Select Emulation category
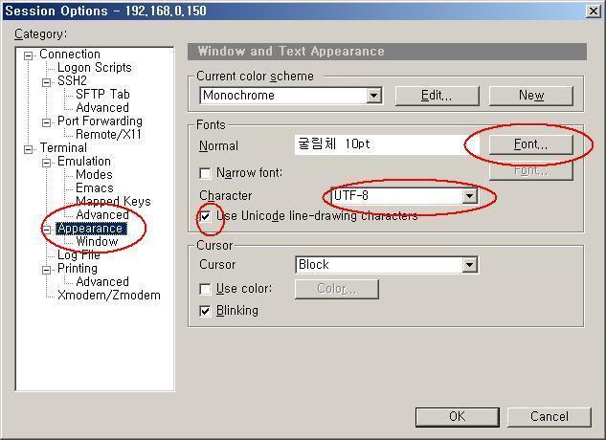The image size is (606, 440). click(x=84, y=161)
